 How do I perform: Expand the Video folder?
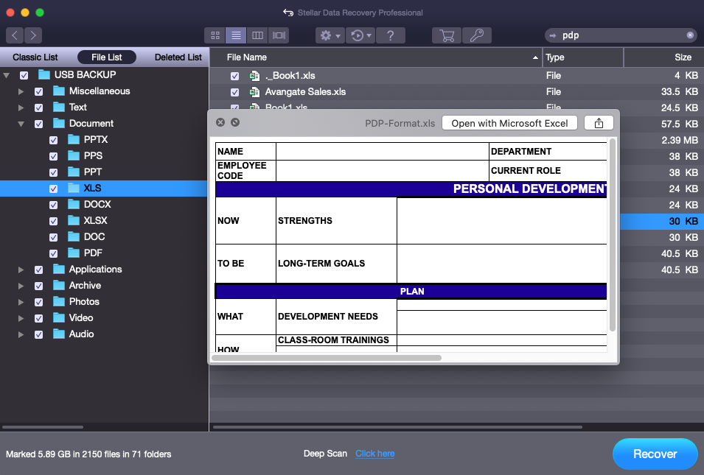click(21, 318)
